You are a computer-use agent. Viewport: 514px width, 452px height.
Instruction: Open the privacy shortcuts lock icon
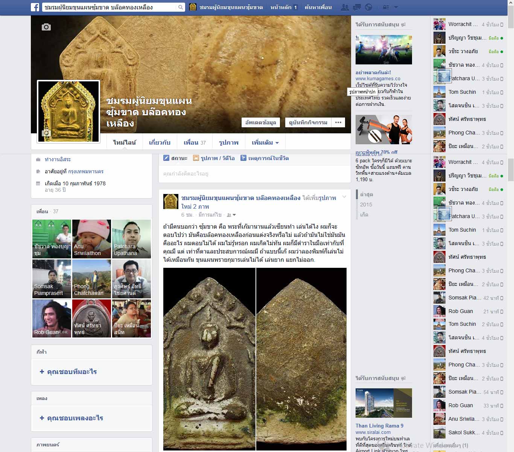pyautogui.click(x=386, y=7)
